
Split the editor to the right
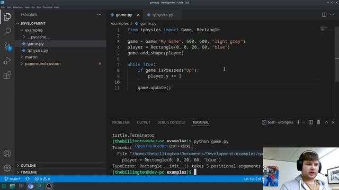coord(324,15)
